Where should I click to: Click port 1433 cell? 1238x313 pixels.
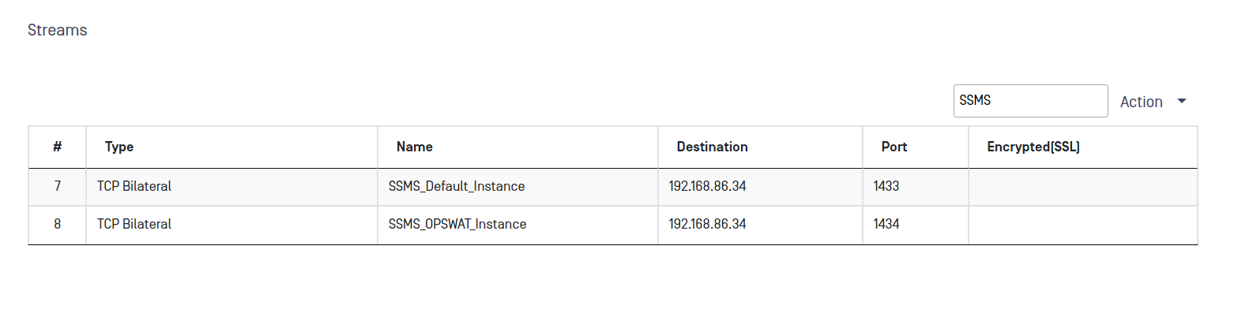click(x=916, y=187)
